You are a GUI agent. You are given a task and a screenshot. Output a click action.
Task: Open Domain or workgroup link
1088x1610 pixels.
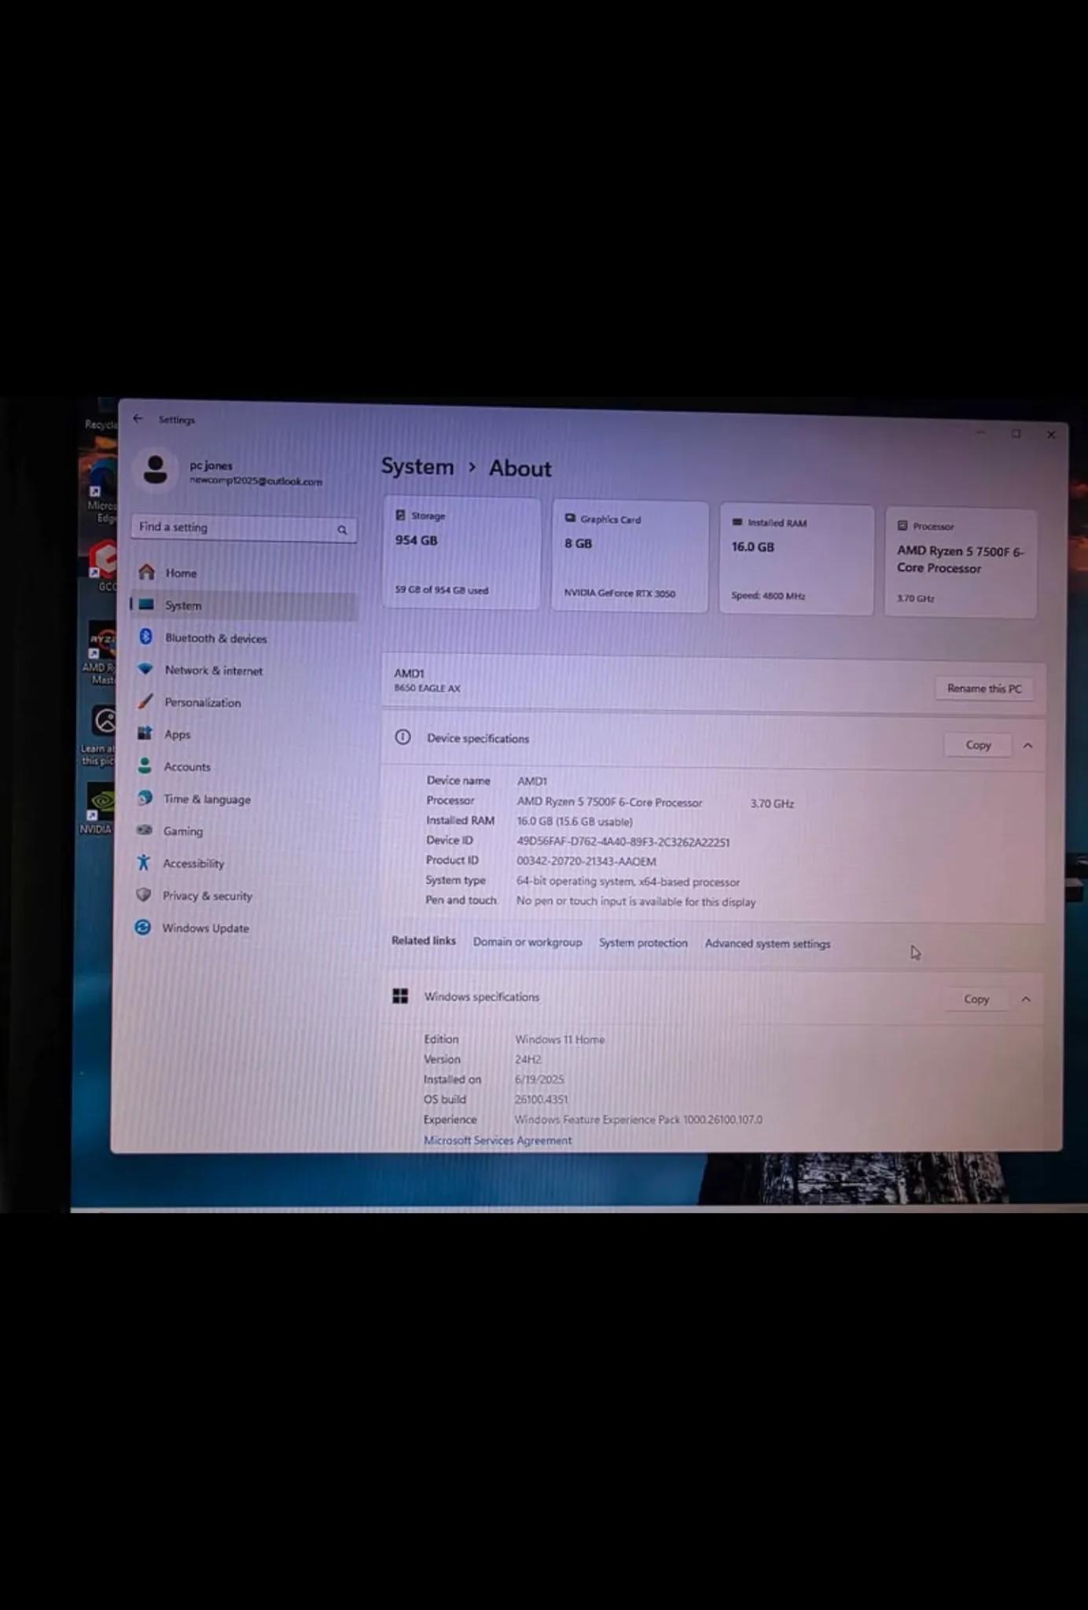click(527, 942)
